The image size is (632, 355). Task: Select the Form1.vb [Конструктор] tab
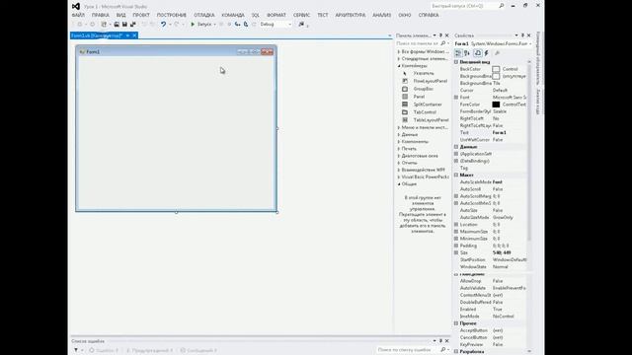[x=97, y=35]
